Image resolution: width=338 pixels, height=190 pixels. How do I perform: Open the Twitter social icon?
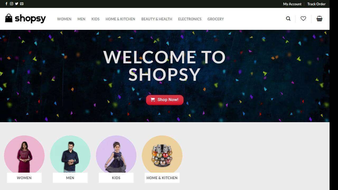pos(17,4)
